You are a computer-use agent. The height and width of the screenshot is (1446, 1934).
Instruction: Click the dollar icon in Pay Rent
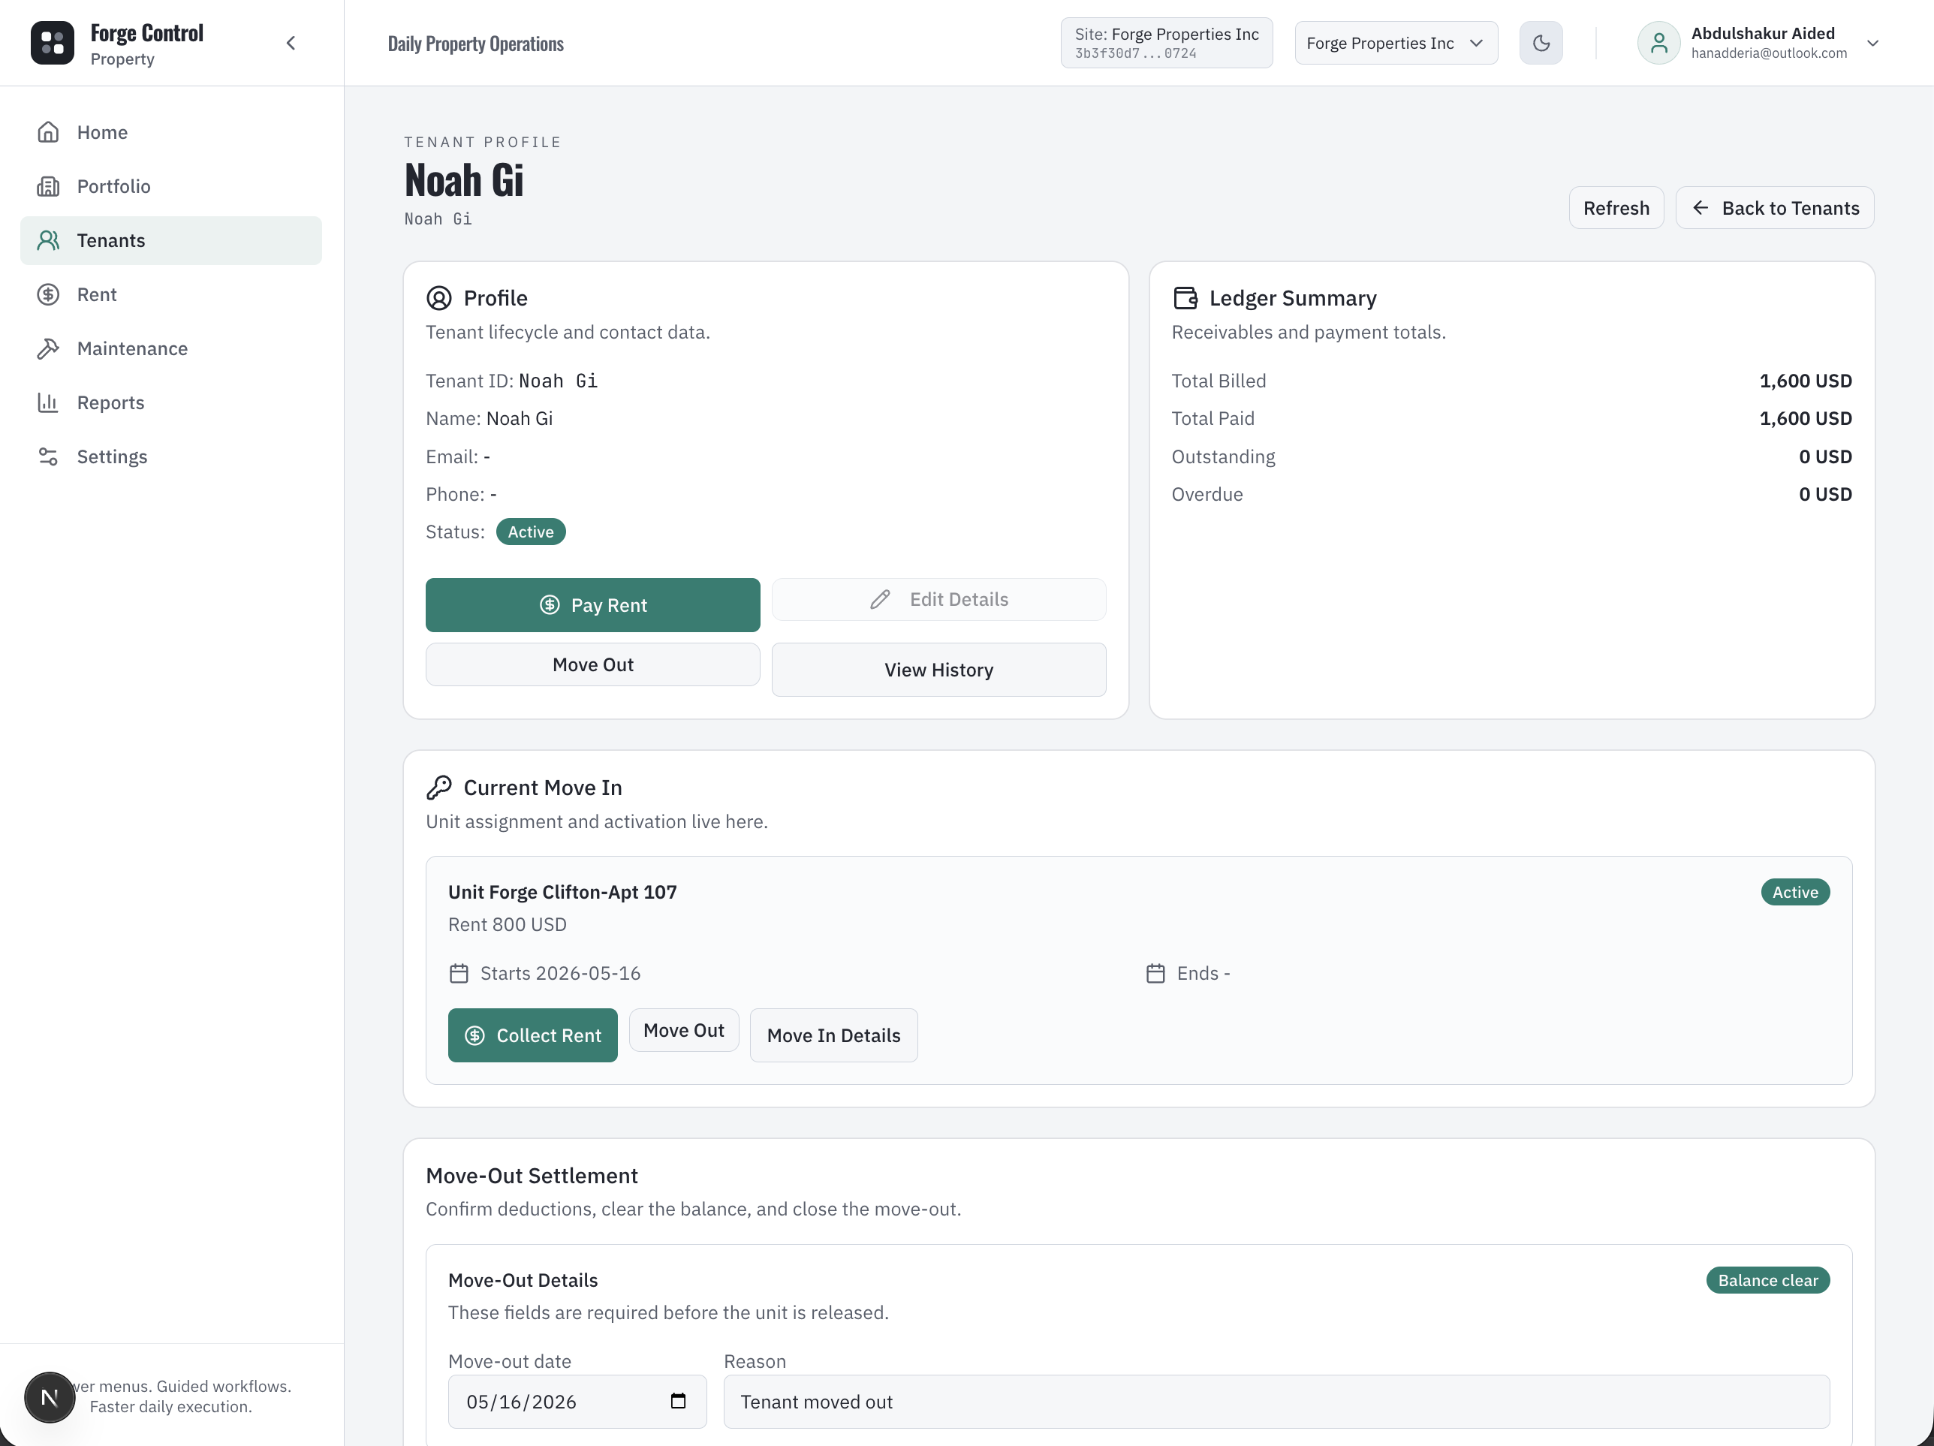click(x=550, y=605)
